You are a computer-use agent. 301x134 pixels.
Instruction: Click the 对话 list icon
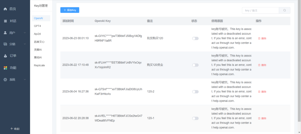coord(5,21)
